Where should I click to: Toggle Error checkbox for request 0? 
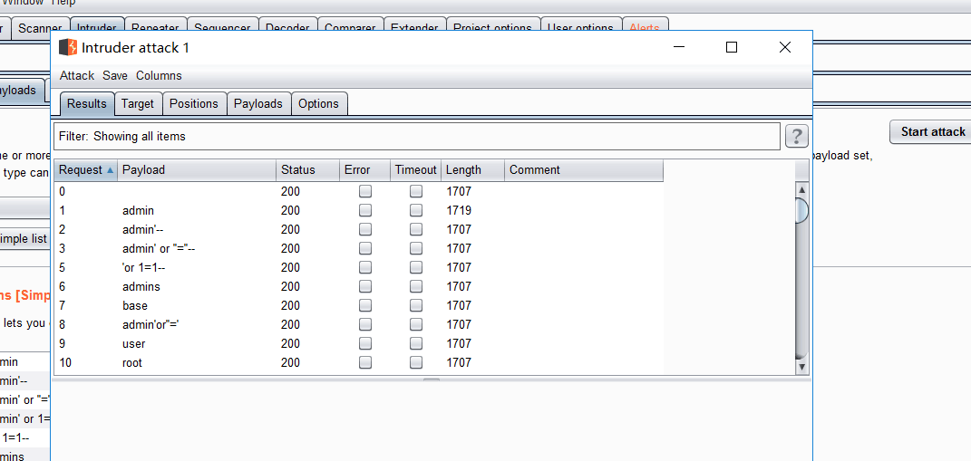[x=365, y=191]
